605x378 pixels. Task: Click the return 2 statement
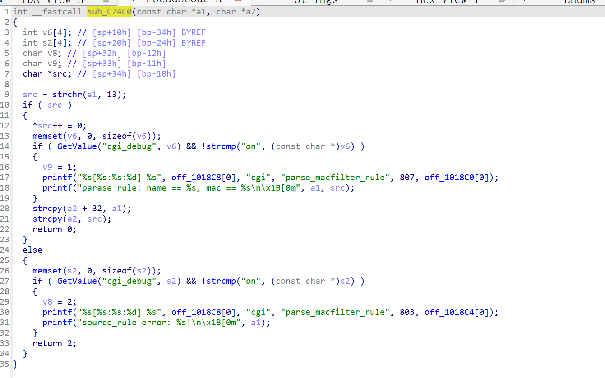tap(55, 343)
